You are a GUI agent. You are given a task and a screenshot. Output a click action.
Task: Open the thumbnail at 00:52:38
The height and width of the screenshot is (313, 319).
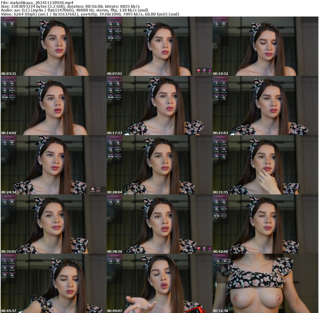tap(265, 284)
